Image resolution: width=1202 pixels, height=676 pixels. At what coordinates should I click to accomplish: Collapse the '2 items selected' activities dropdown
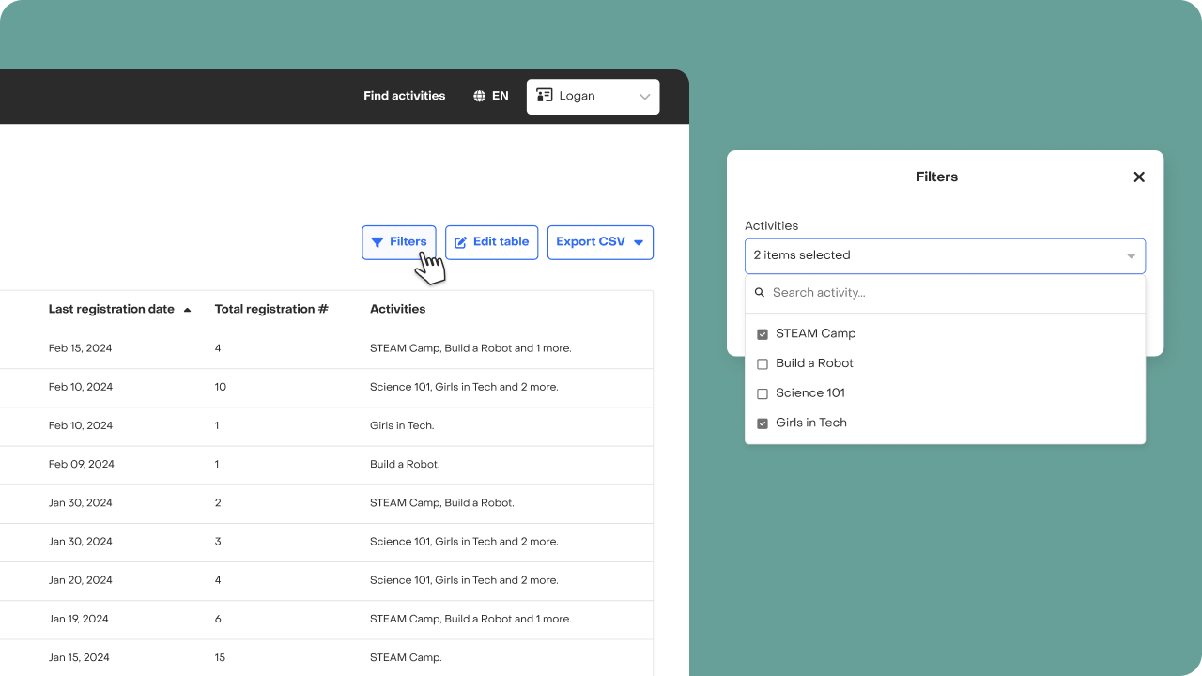click(945, 255)
